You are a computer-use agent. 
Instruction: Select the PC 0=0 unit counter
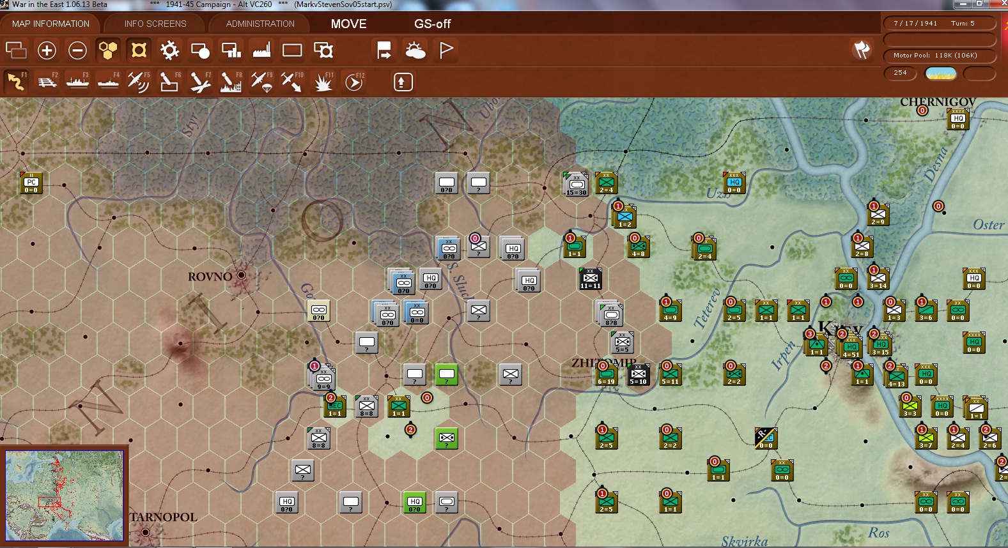tap(31, 183)
